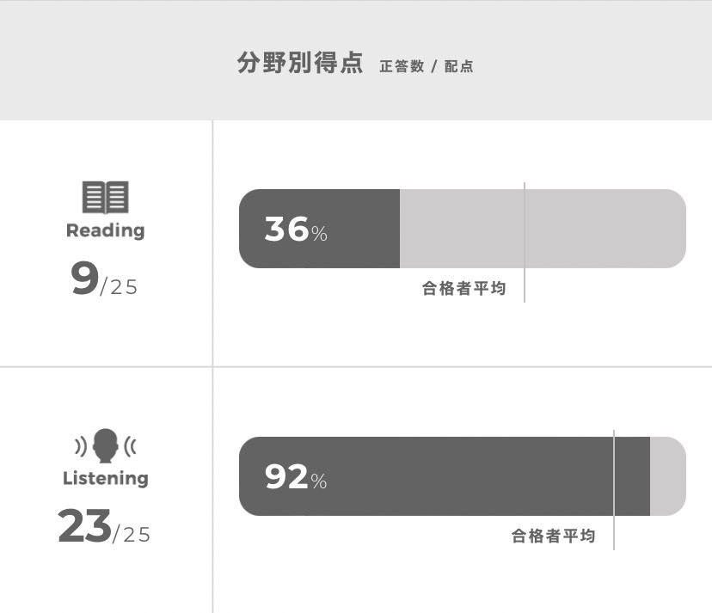Image resolution: width=712 pixels, height=613 pixels.
Task: Click the 合格者平均 label under Reading bar
Action: tap(463, 288)
